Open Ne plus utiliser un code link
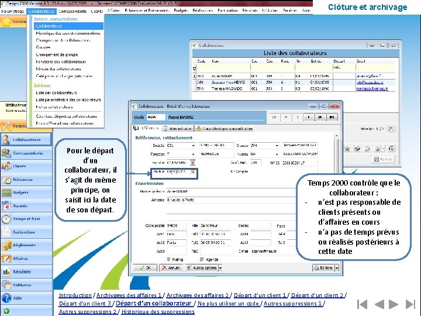Screen dimensions: 421x316 click(x=228, y=304)
